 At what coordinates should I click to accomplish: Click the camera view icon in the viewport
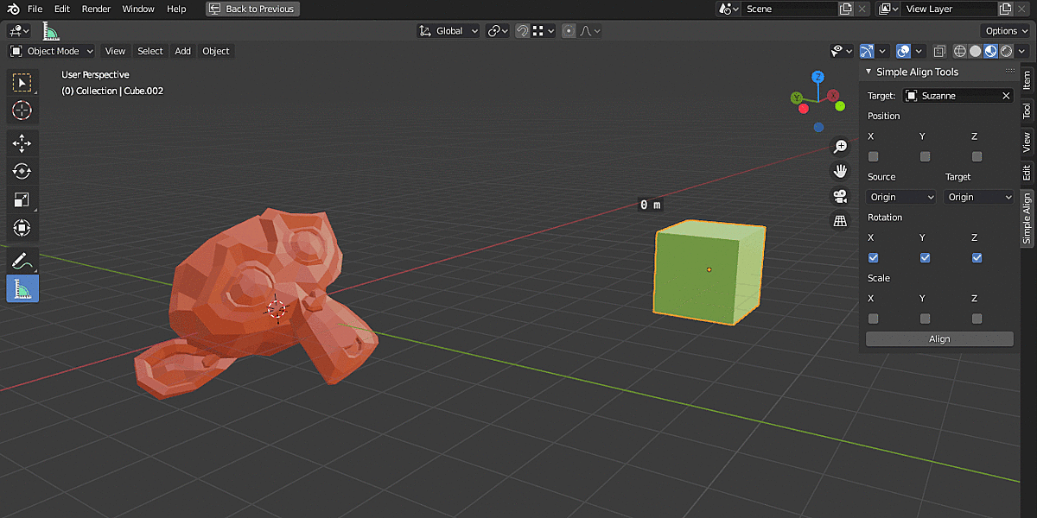(840, 195)
